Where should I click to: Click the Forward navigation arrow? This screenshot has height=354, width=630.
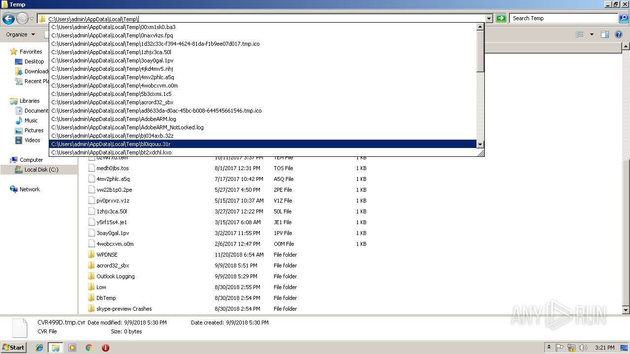tap(22, 19)
